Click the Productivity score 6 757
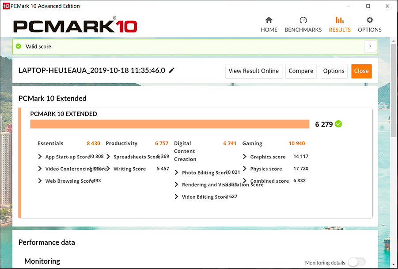This screenshot has height=269, width=398. click(x=162, y=143)
